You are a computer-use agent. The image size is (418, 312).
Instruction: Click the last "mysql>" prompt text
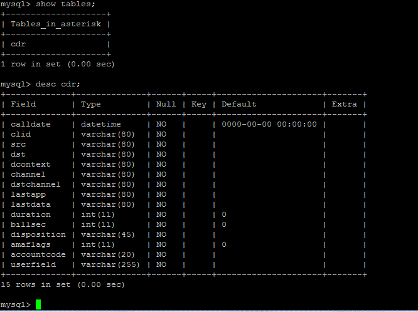click(x=16, y=305)
